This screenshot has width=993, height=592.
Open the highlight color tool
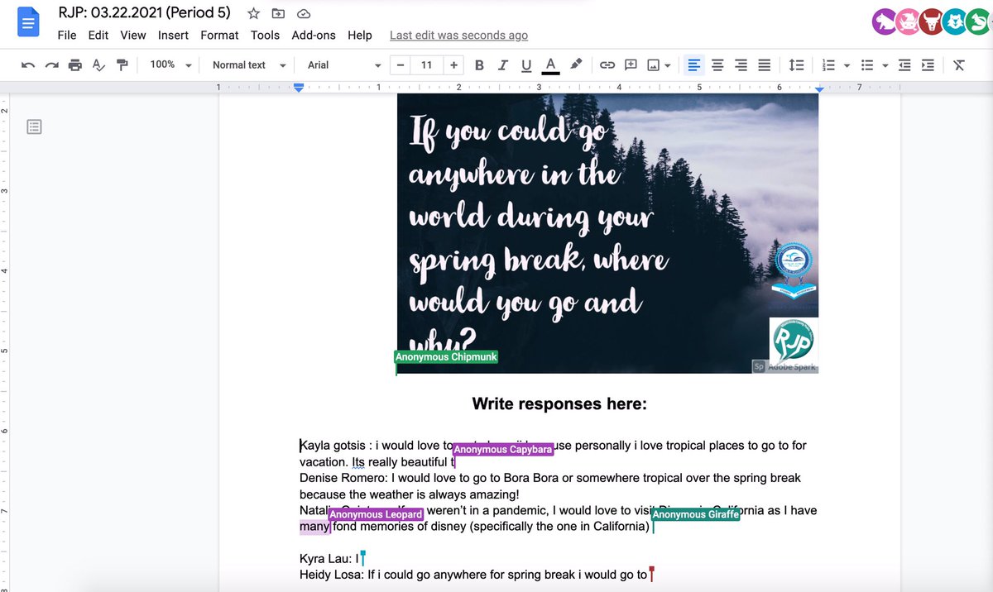click(x=576, y=64)
